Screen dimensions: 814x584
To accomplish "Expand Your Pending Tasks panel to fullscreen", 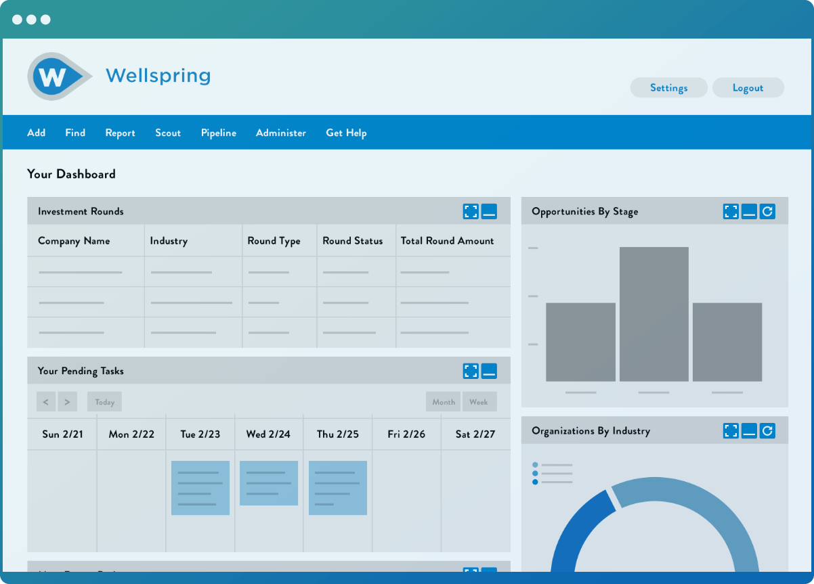I will (471, 371).
